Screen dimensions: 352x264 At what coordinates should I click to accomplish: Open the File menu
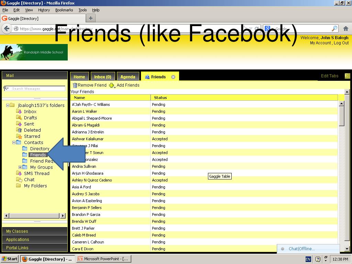coord(5,10)
